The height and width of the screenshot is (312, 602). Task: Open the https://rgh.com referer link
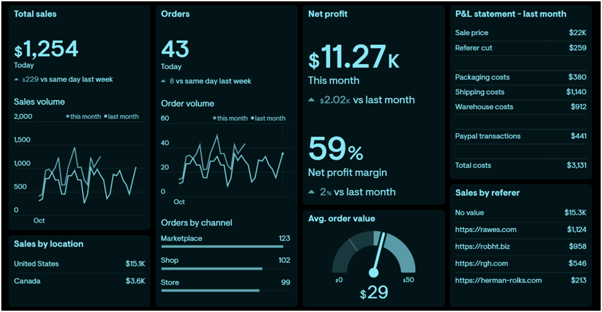click(x=481, y=263)
